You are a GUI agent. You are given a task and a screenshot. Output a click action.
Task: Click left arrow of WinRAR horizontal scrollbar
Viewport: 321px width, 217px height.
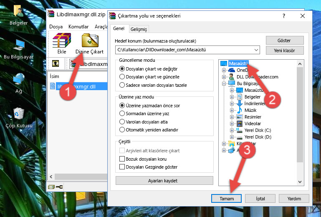pyautogui.click(x=51, y=177)
